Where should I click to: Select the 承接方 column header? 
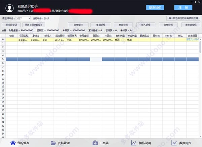[36, 36]
